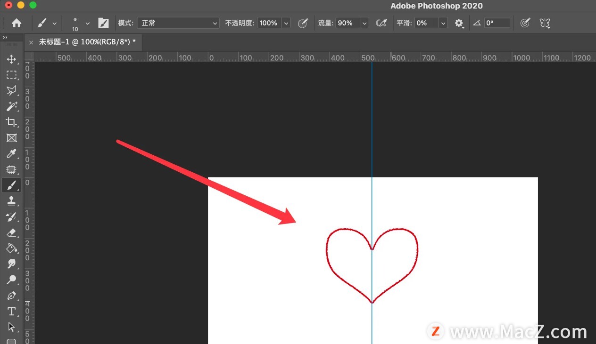This screenshot has height=344, width=596.
Task: Select the Eyedropper tool
Action: pyautogui.click(x=11, y=153)
